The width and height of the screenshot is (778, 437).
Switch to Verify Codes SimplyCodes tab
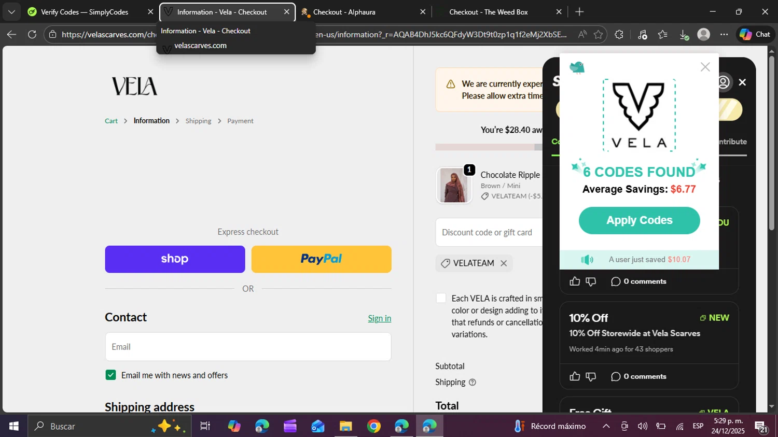pos(84,12)
